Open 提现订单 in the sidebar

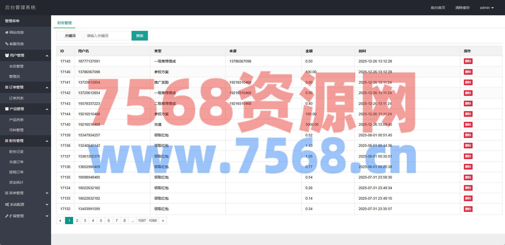(16, 172)
